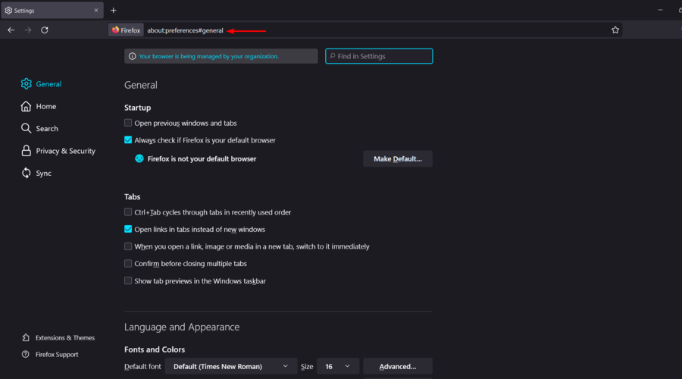The width and height of the screenshot is (682, 379).
Task: Open the font Size 16 dropdown
Action: click(338, 366)
